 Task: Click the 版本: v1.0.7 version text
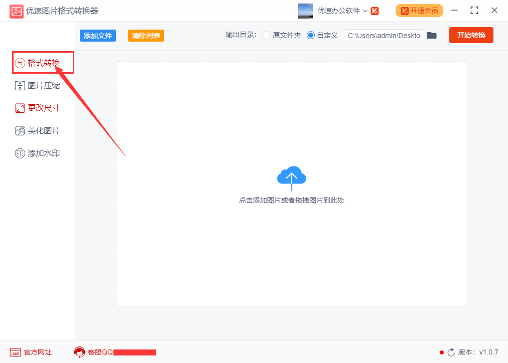[x=478, y=352]
